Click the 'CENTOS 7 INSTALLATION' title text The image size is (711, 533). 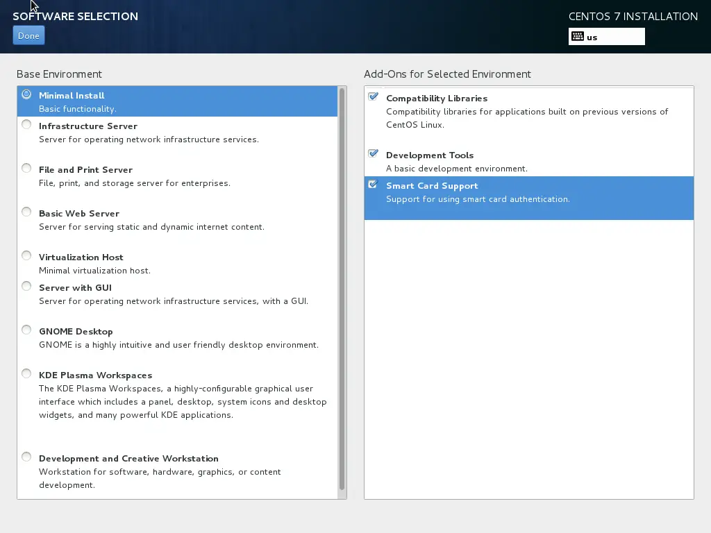633,17
